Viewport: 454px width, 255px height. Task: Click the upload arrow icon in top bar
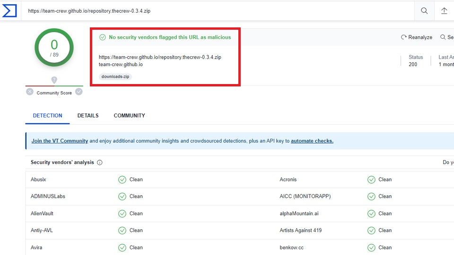click(444, 11)
